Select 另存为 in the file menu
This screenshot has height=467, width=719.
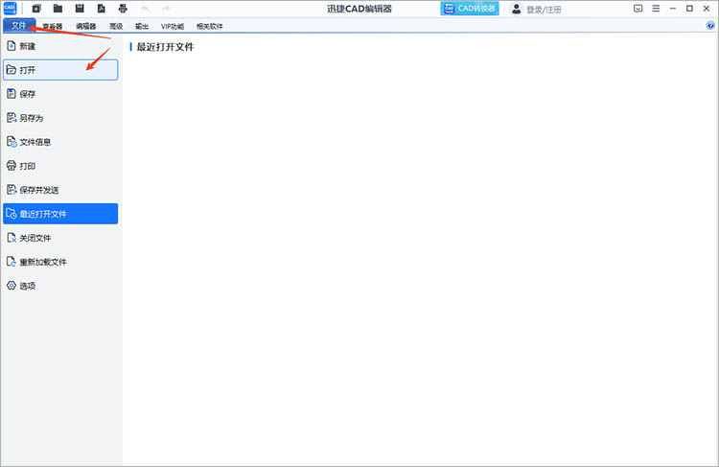(60, 118)
